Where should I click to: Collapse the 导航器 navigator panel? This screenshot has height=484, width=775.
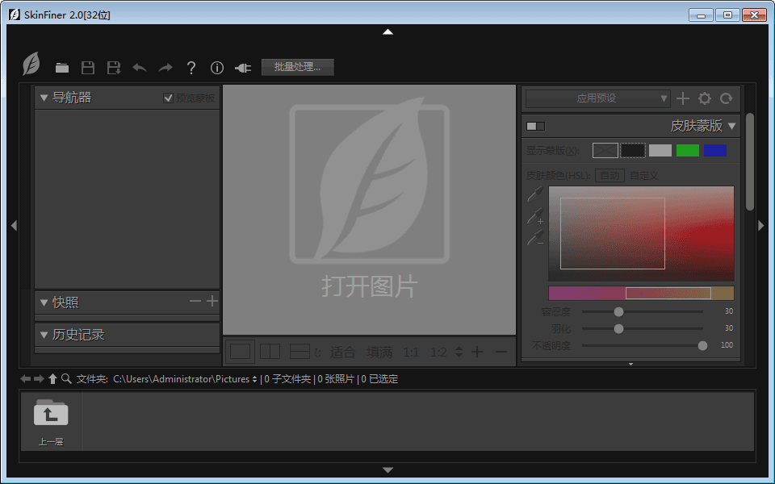(x=44, y=98)
